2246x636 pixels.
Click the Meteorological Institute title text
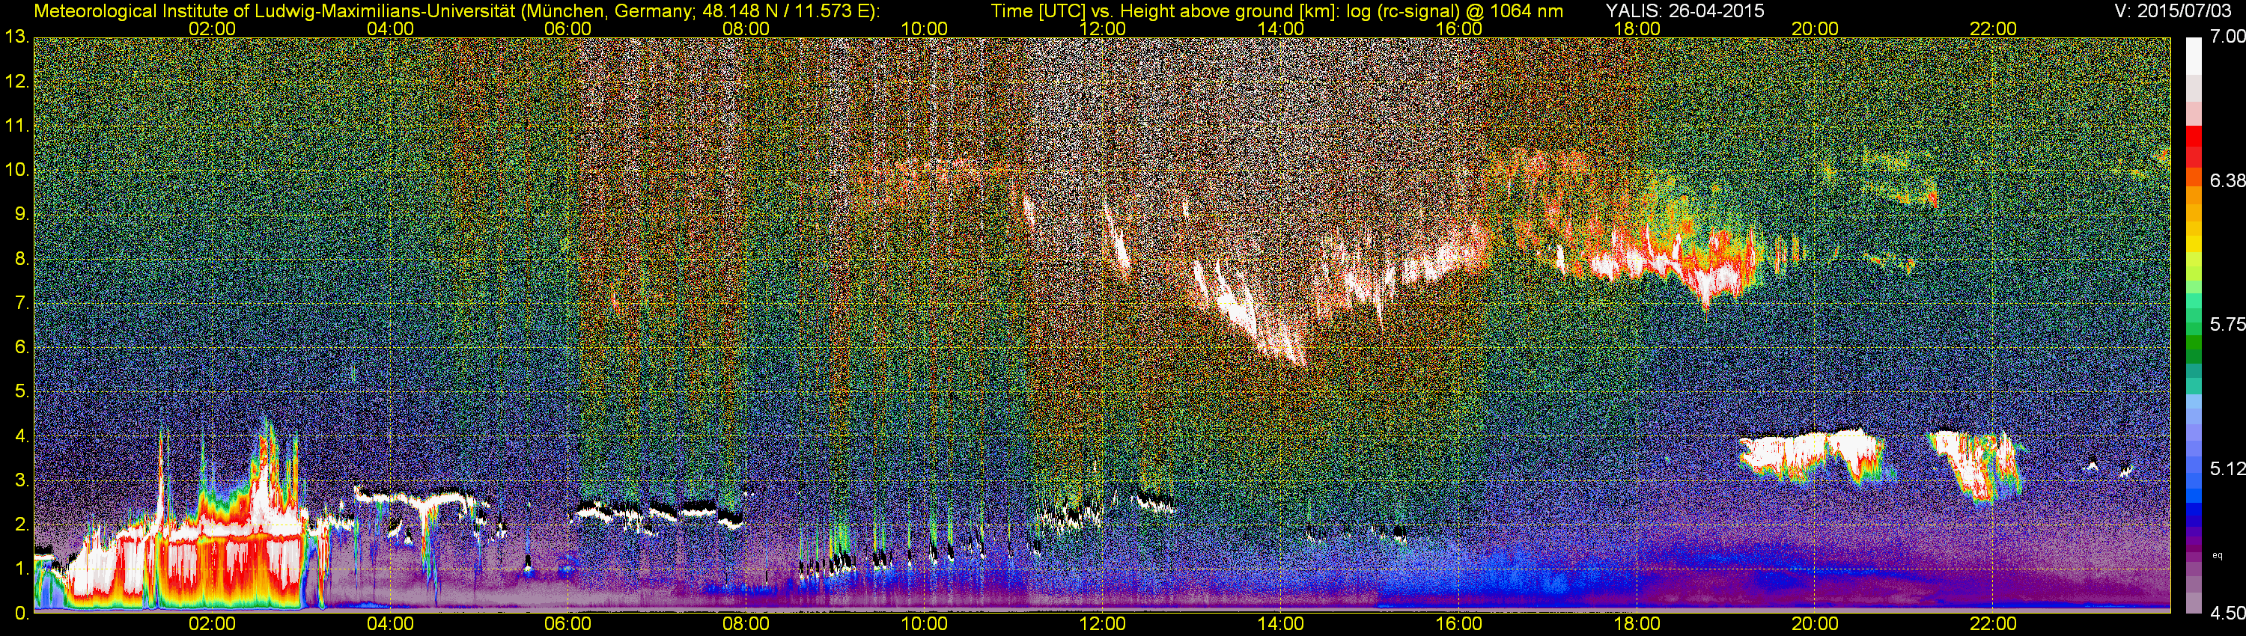[456, 11]
